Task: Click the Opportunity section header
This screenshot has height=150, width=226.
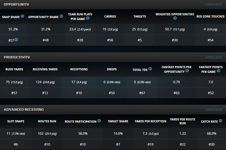Action: [x=16, y=4]
